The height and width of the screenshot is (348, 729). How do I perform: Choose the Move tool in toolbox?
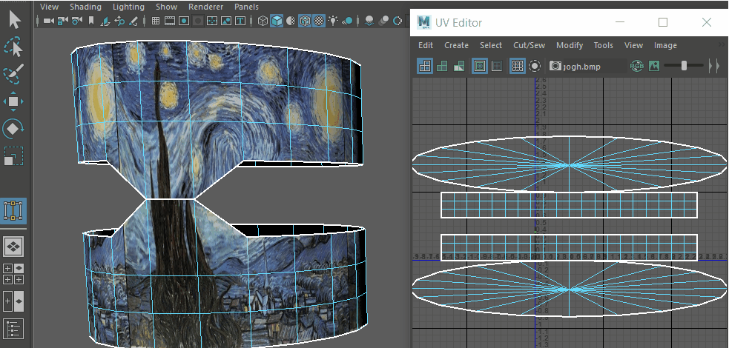14,101
